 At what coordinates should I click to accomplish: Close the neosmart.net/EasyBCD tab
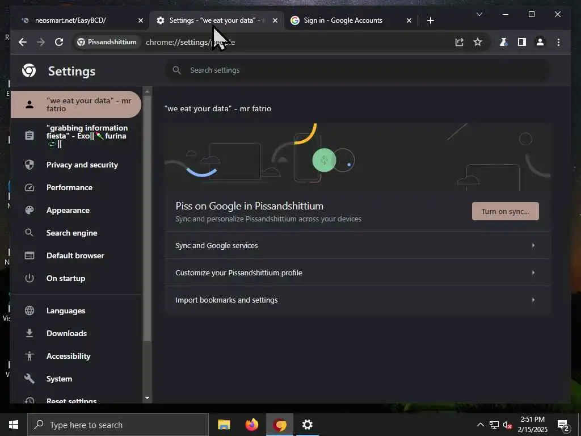(141, 20)
